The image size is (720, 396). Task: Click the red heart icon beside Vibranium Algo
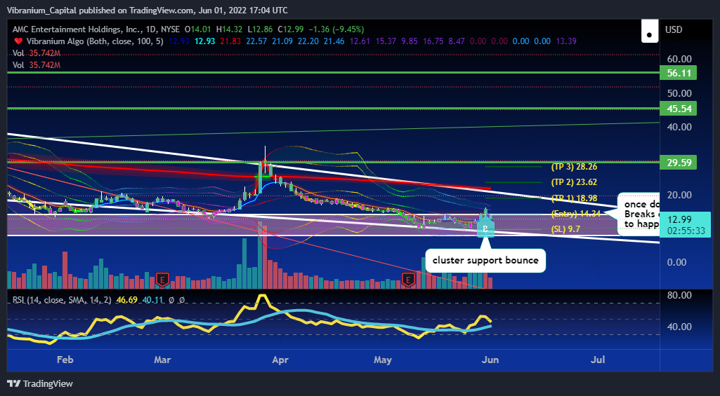pyautogui.click(x=17, y=41)
